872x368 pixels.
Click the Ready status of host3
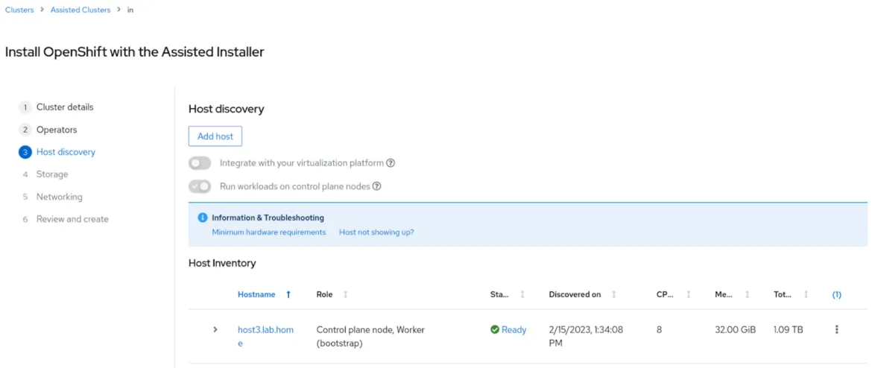[x=513, y=329]
